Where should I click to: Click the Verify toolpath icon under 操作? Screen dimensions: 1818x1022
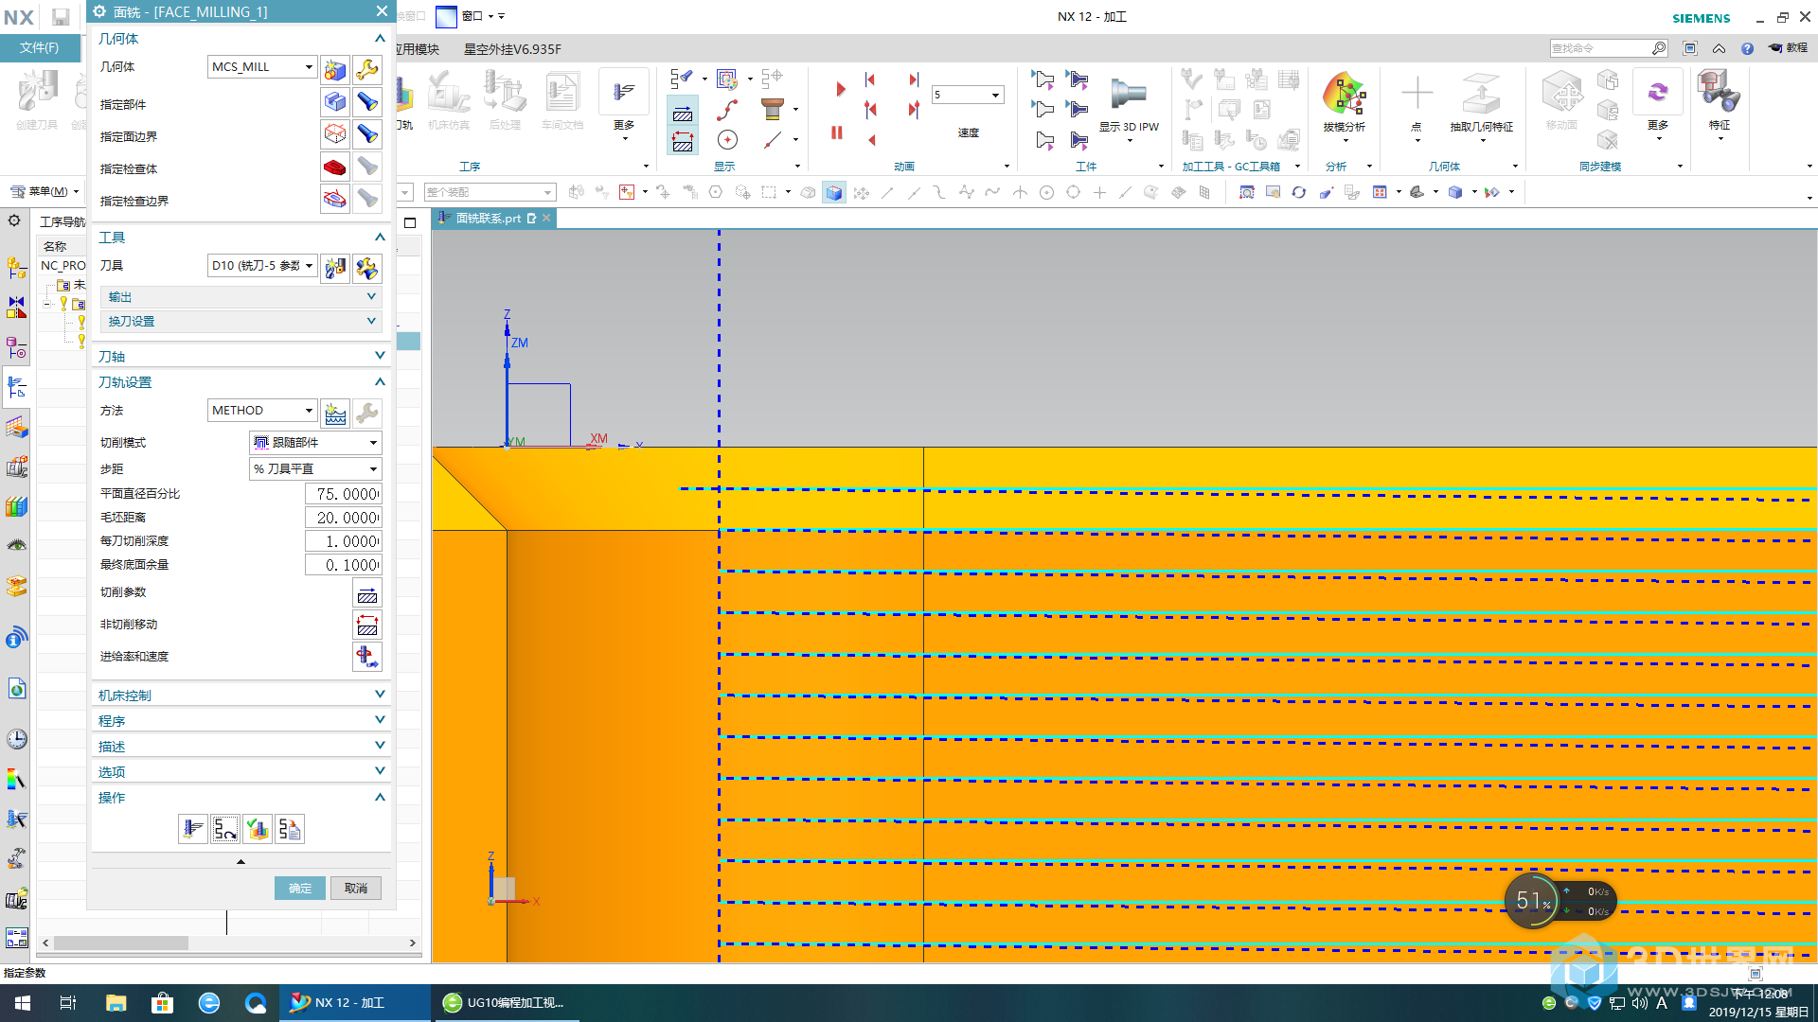pos(258,829)
